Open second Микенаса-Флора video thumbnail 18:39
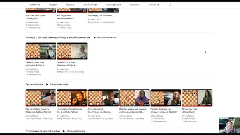Viewport: 240px width, 135px height. click(x=72, y=51)
